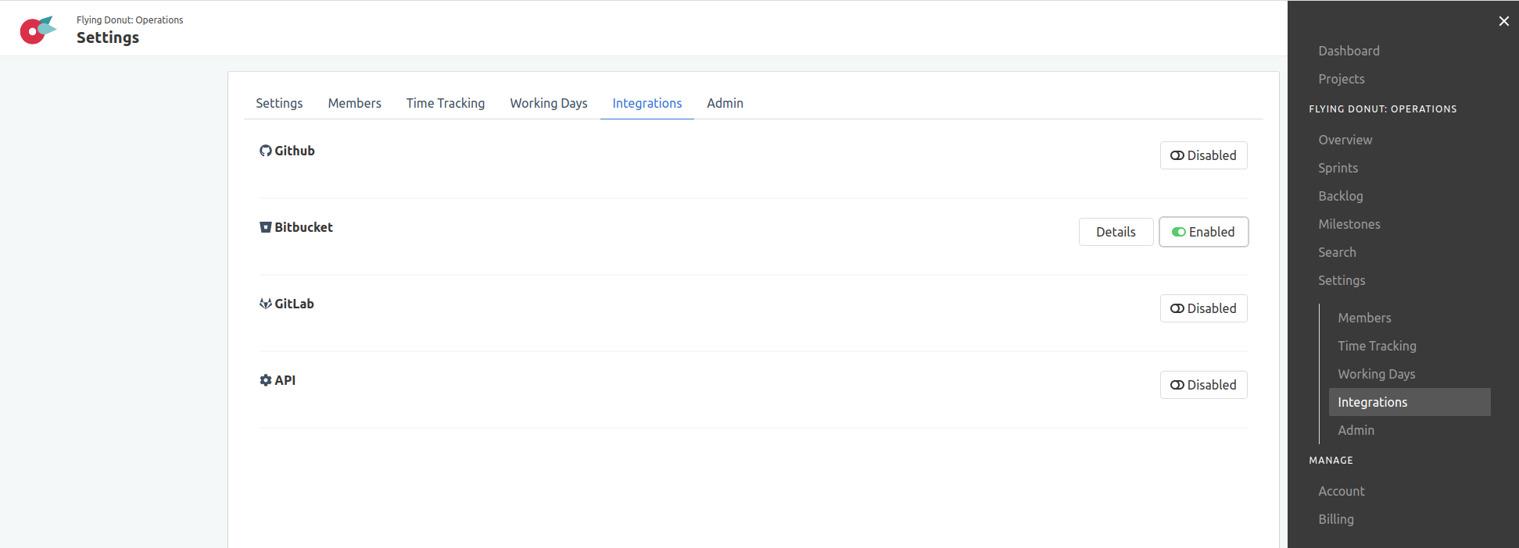Open the Working Days tab
Screen dimensions: 1519x548
coord(549,103)
